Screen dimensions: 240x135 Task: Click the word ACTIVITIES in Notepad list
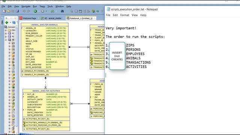(136, 67)
